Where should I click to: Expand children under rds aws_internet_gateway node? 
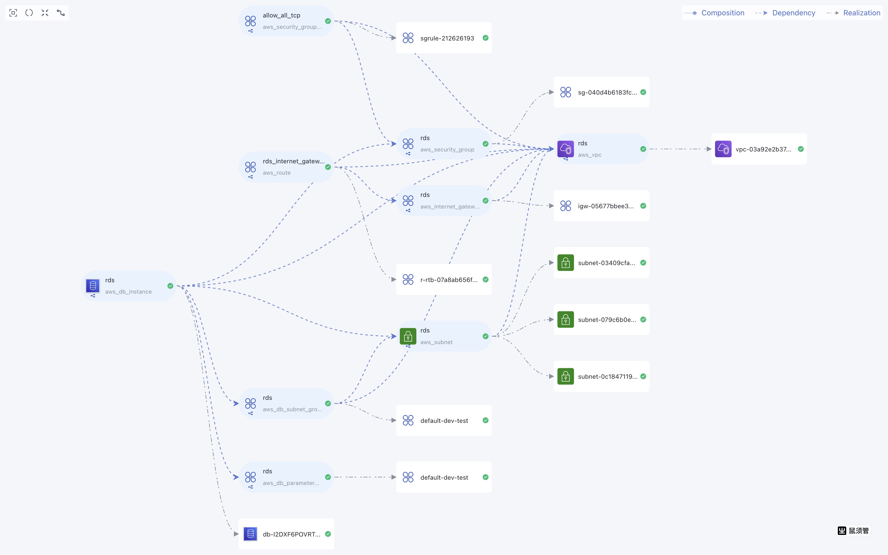408,211
